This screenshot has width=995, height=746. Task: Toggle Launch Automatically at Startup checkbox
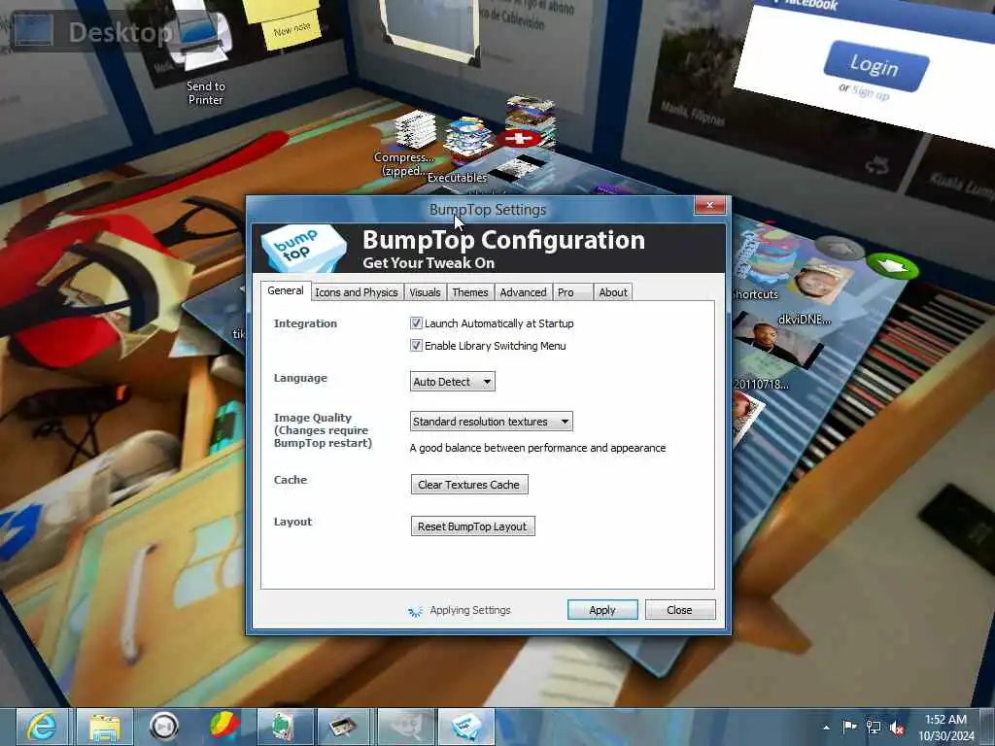416,323
